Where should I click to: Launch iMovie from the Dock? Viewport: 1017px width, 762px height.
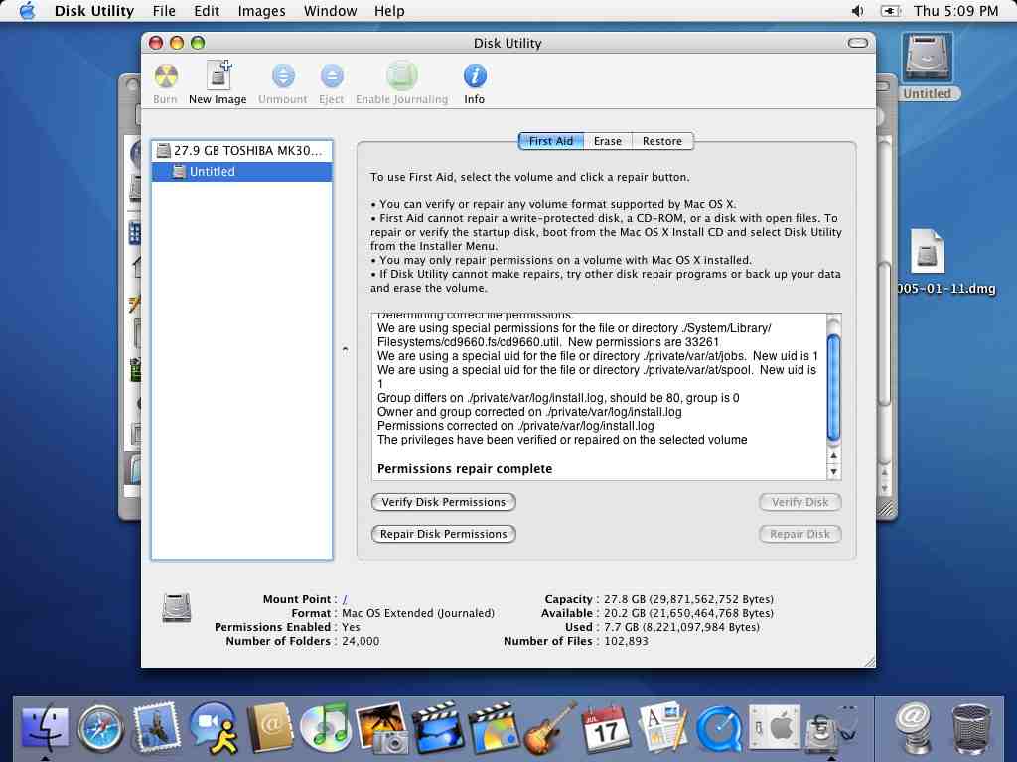click(438, 728)
